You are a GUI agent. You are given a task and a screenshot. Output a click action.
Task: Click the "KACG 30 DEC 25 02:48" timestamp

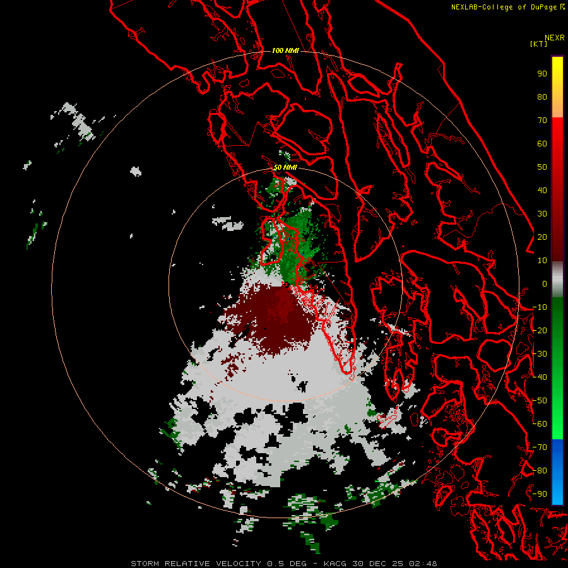pyautogui.click(x=380, y=564)
